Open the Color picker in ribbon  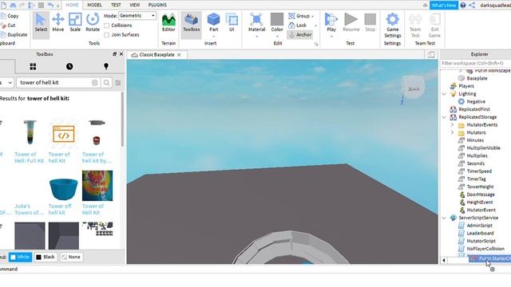tap(277, 25)
